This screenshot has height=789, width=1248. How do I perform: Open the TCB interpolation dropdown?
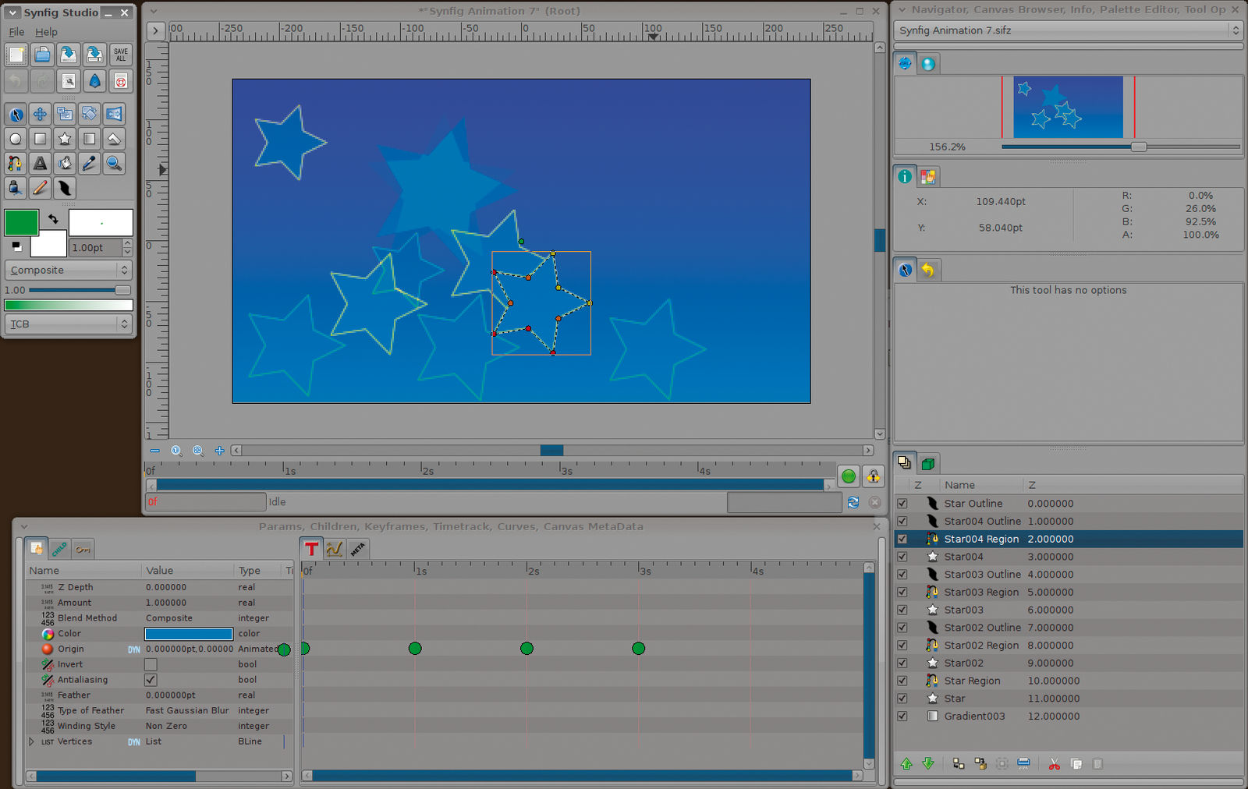coord(68,324)
